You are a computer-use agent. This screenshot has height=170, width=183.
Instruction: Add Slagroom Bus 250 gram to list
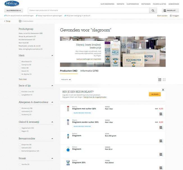161,141
